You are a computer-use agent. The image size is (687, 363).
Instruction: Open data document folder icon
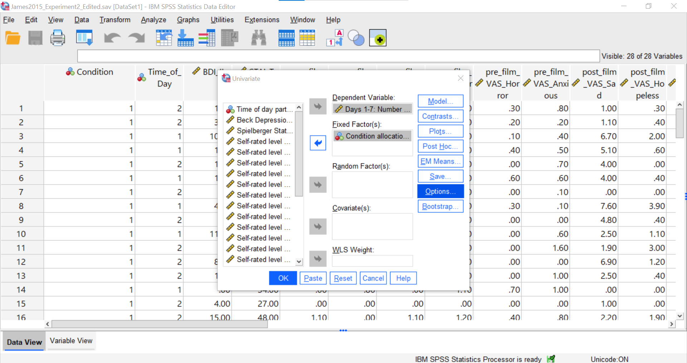tap(13, 38)
